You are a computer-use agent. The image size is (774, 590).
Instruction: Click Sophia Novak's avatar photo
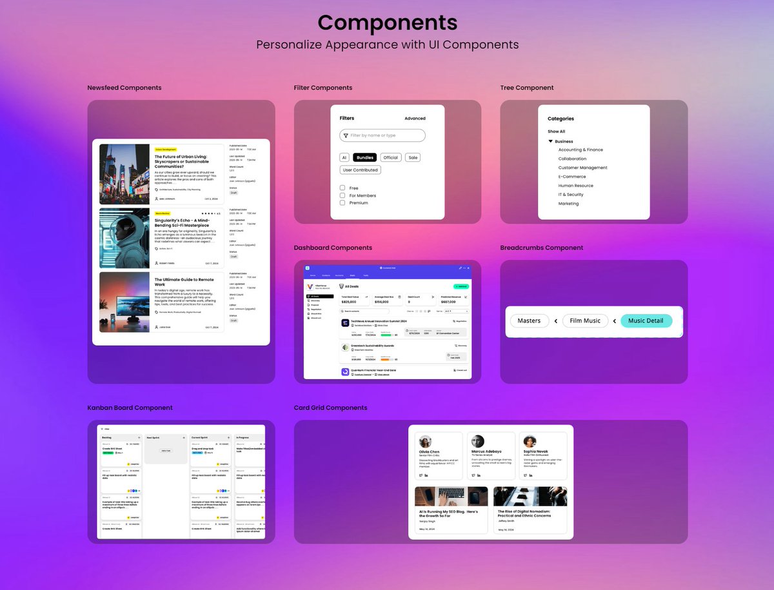coord(530,441)
